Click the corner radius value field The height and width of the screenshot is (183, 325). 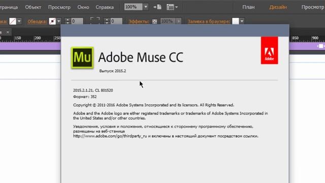pyautogui.click(x=116, y=21)
